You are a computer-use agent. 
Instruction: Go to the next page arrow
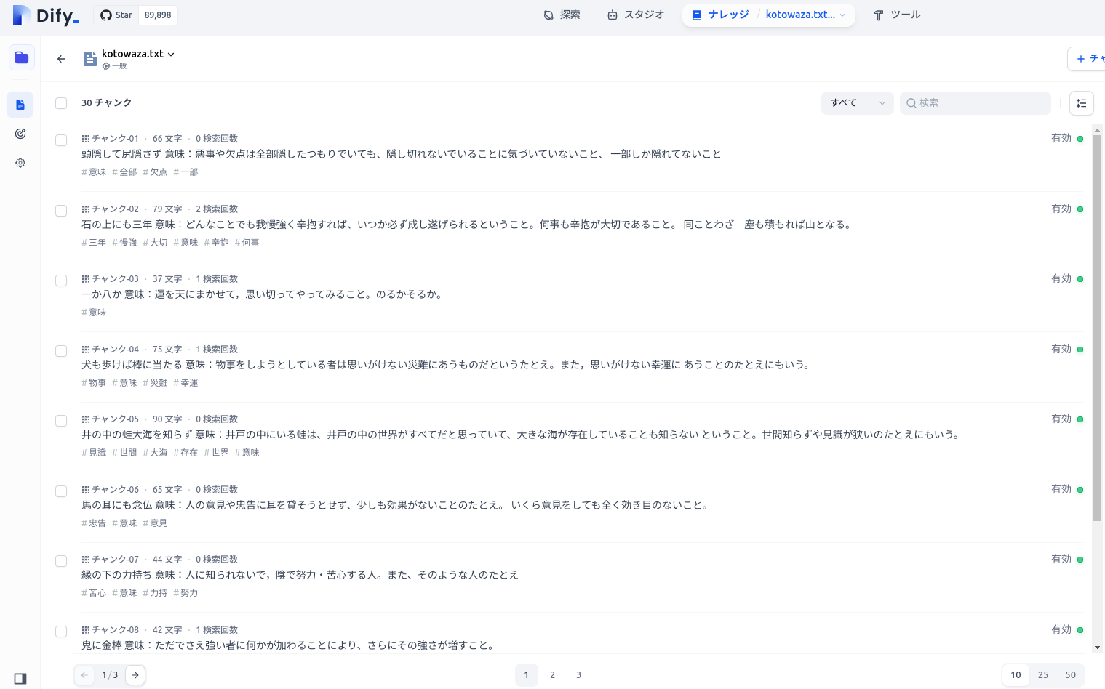[x=135, y=675]
